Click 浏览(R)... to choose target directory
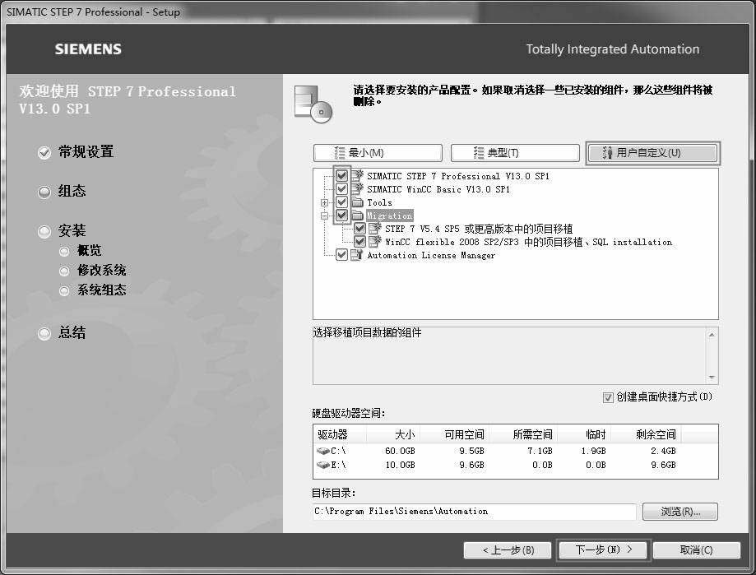The width and height of the screenshot is (756, 575). point(679,512)
